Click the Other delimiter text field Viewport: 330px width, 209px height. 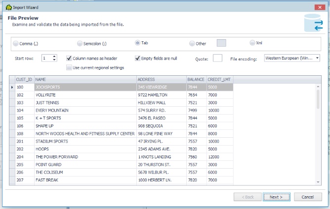221,43
